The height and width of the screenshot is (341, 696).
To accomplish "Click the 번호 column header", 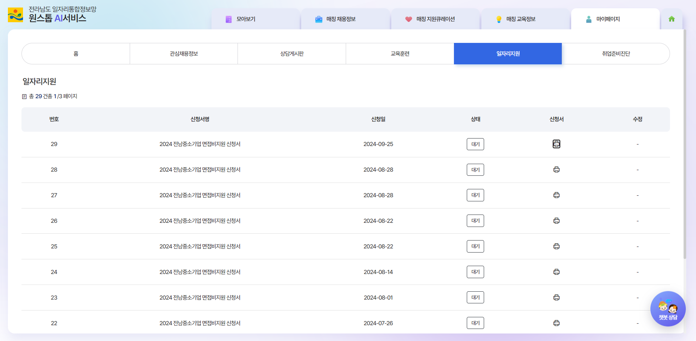I will point(54,119).
